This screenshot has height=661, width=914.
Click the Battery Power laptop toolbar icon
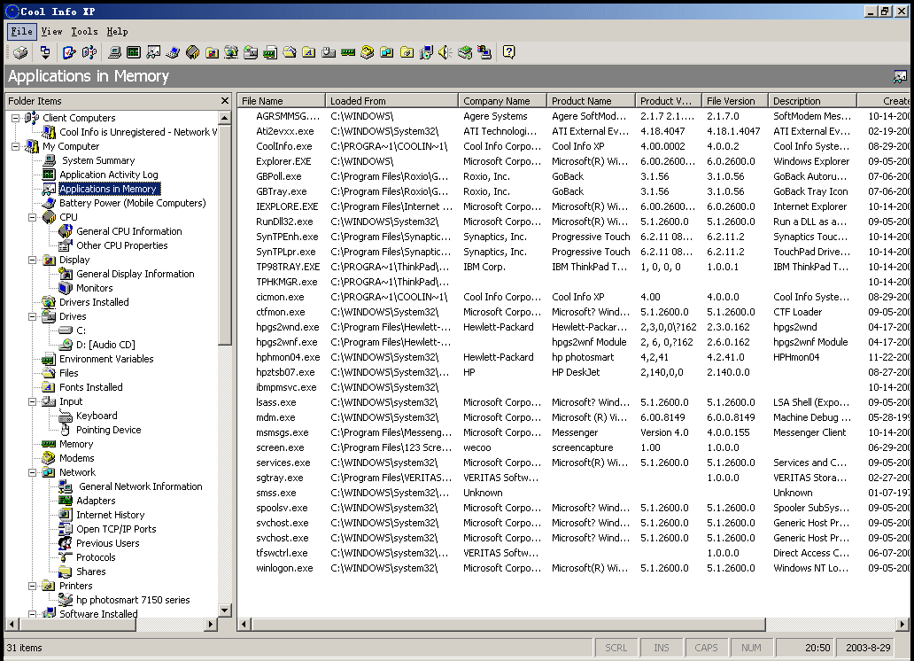(x=173, y=52)
